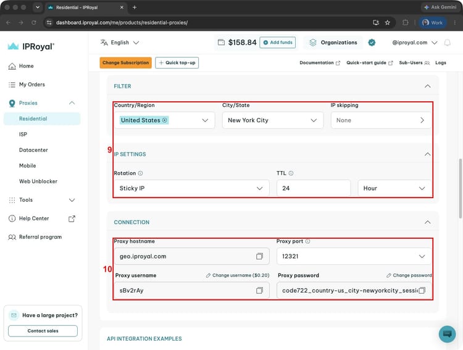463x350 pixels.
Task: Click the verified badge icon
Action: tap(372, 43)
